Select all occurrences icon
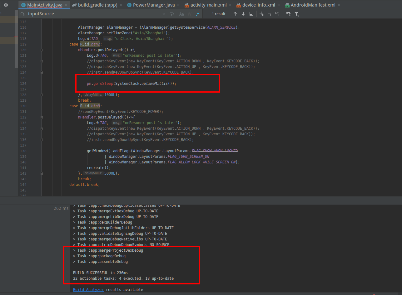Screen dimensions: 402x295 [278, 14]
